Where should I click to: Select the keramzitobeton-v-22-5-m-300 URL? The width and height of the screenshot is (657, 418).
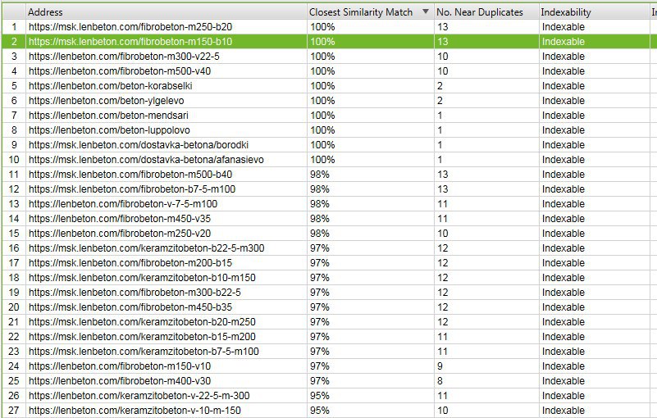139,396
